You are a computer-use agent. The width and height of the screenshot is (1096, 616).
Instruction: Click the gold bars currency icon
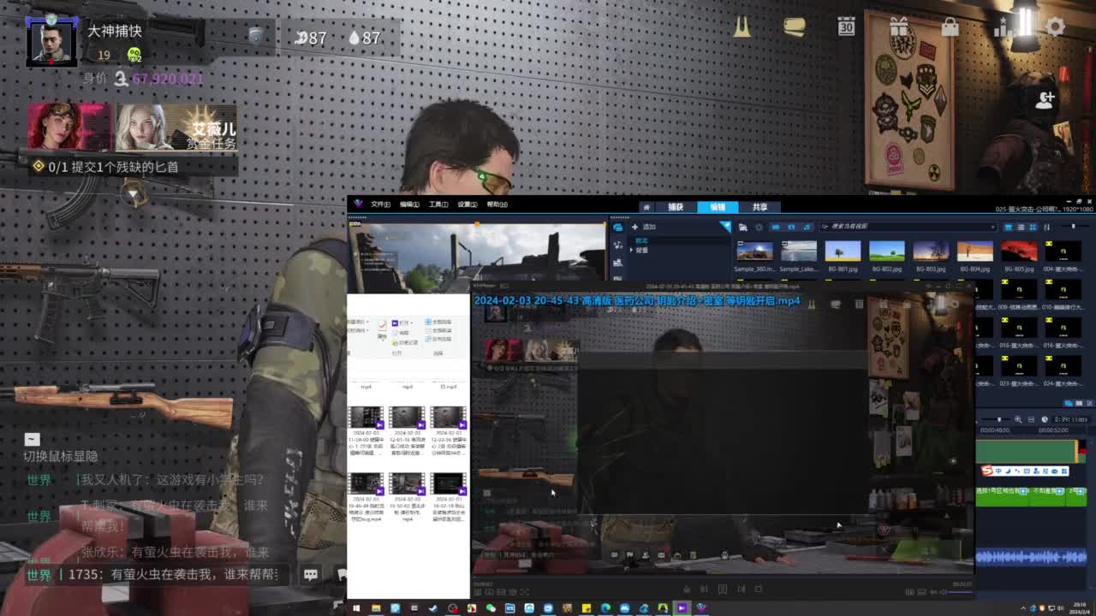(794, 27)
